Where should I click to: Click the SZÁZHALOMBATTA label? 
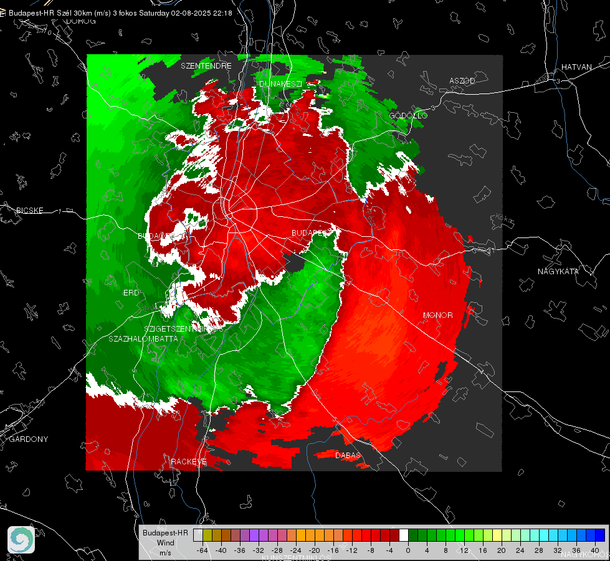[x=143, y=338]
